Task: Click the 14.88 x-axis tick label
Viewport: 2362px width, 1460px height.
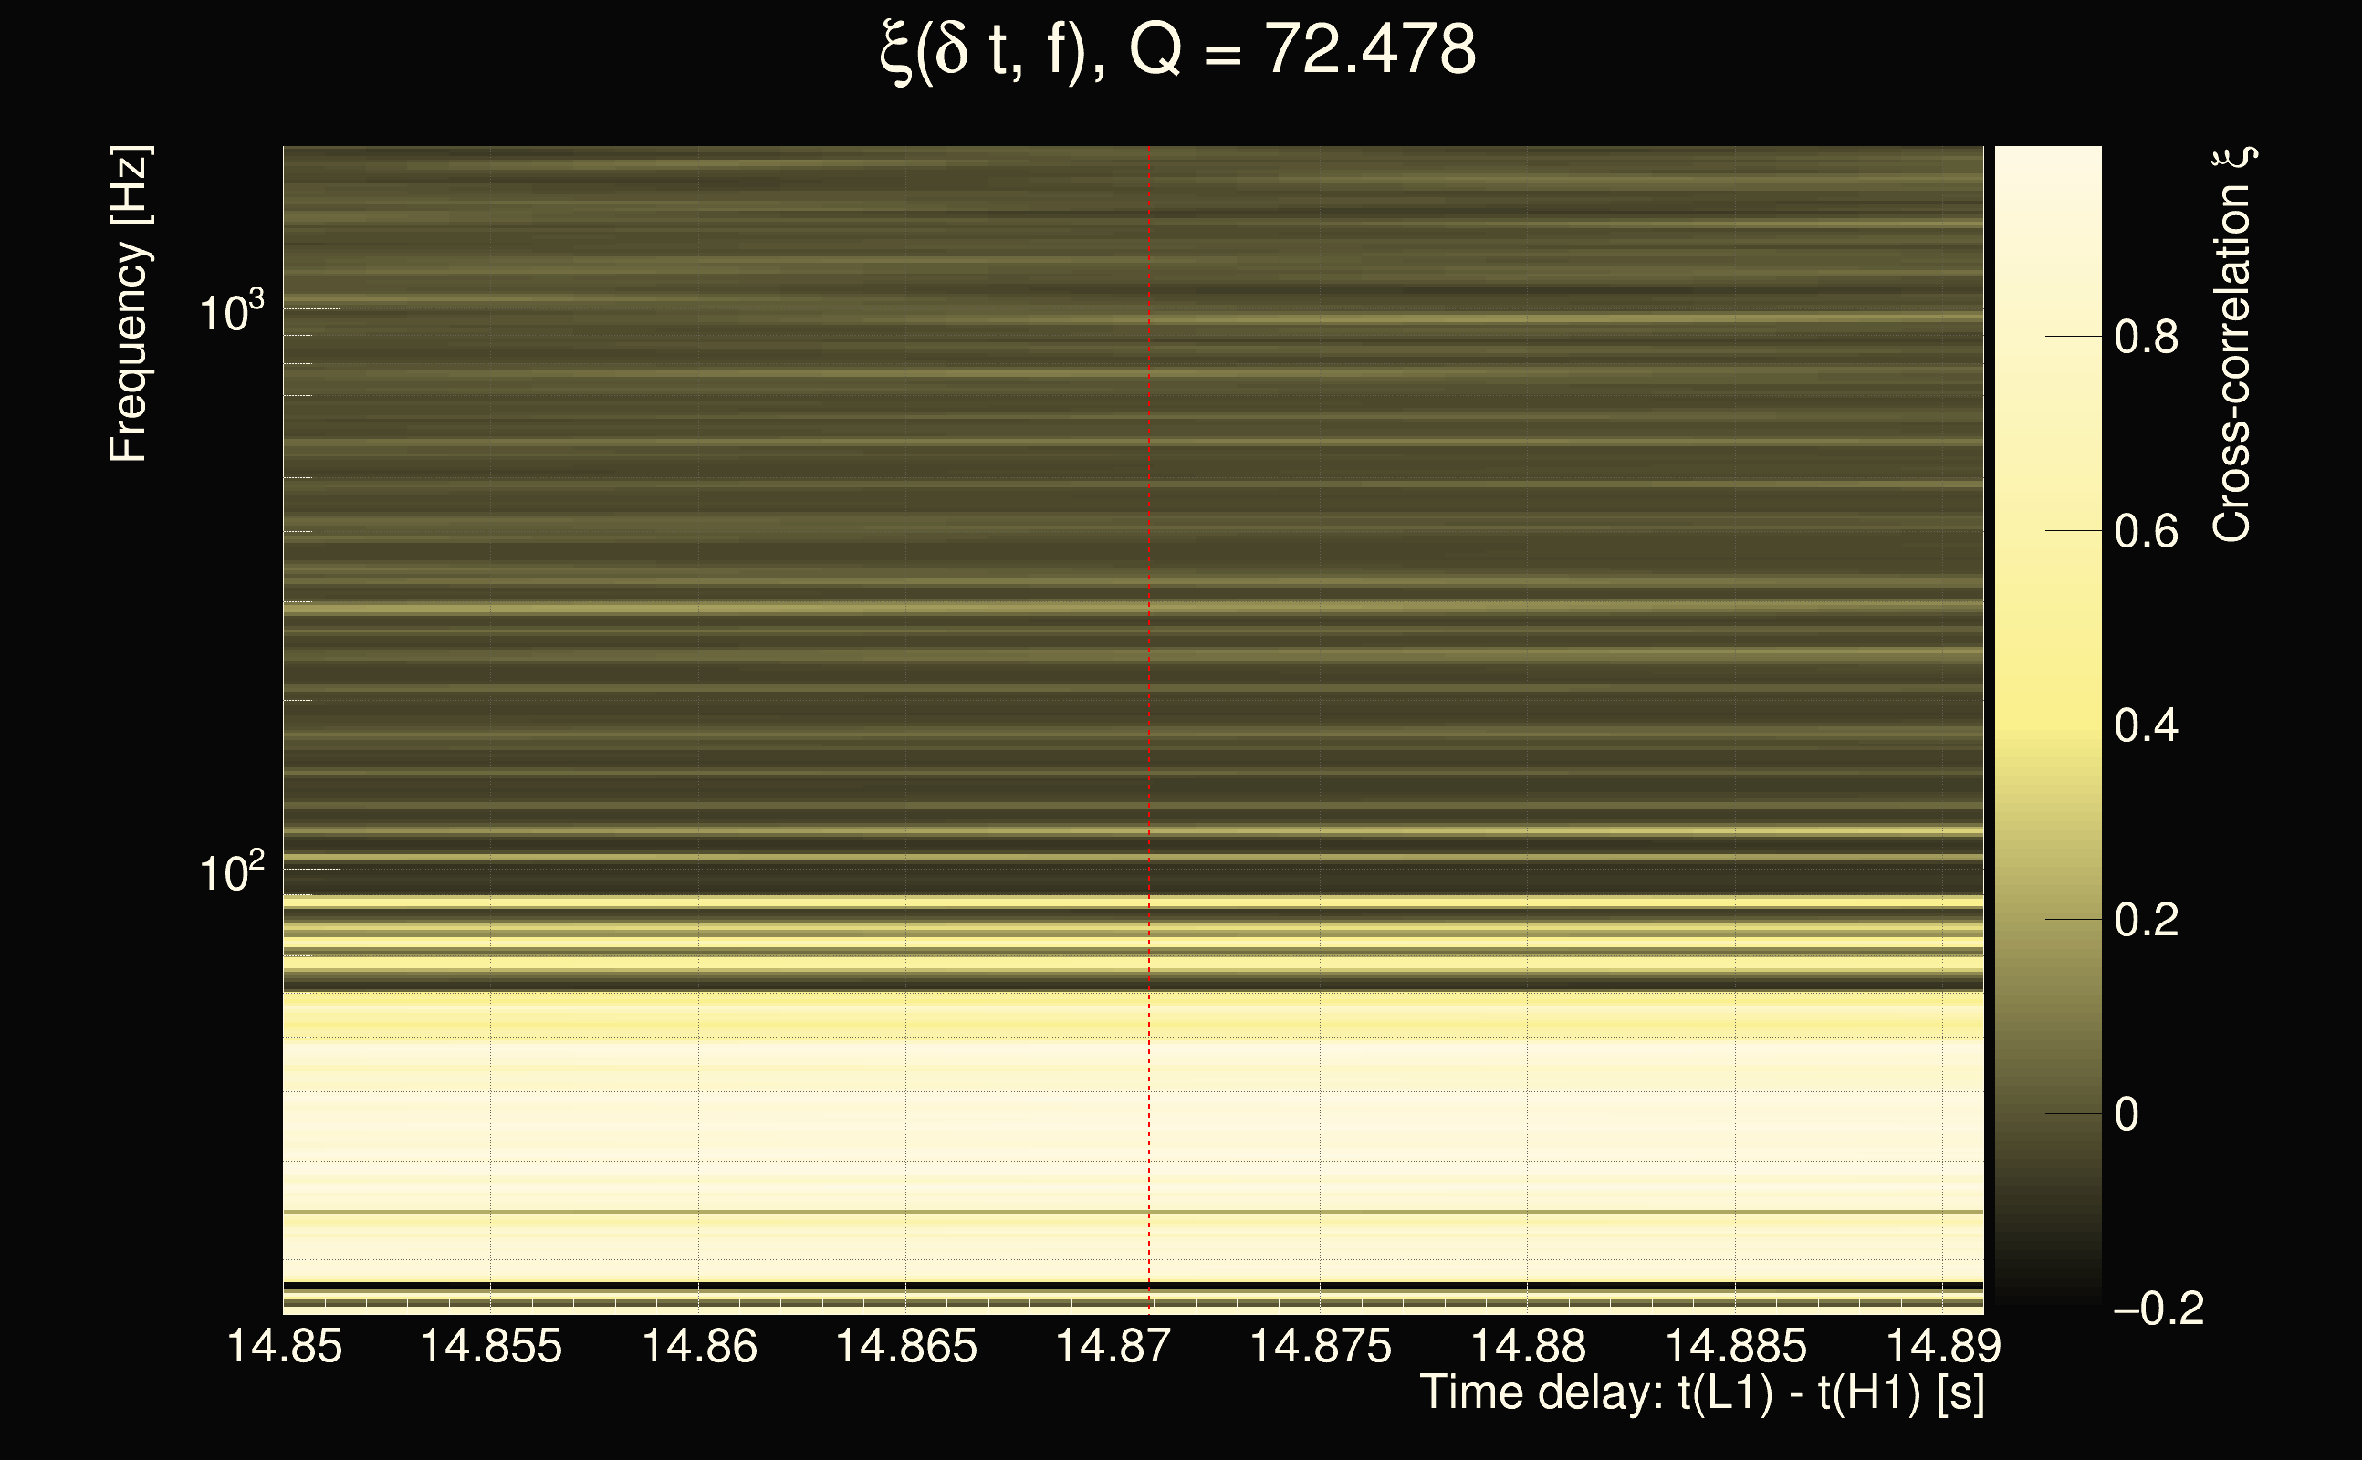Action: (1528, 1346)
